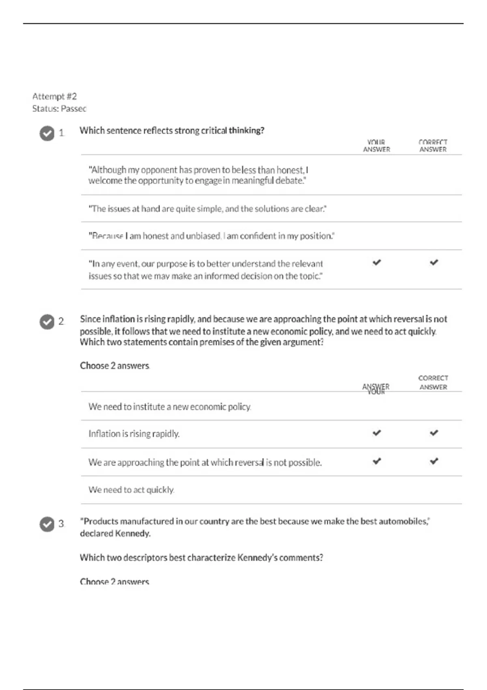Click the 'Attempt #2' label
The width and height of the screenshot is (487, 690).
pyautogui.click(x=54, y=97)
